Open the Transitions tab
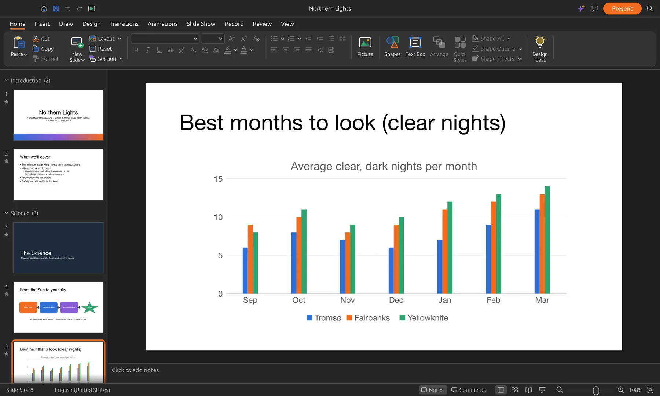The width and height of the screenshot is (660, 396). tap(124, 24)
